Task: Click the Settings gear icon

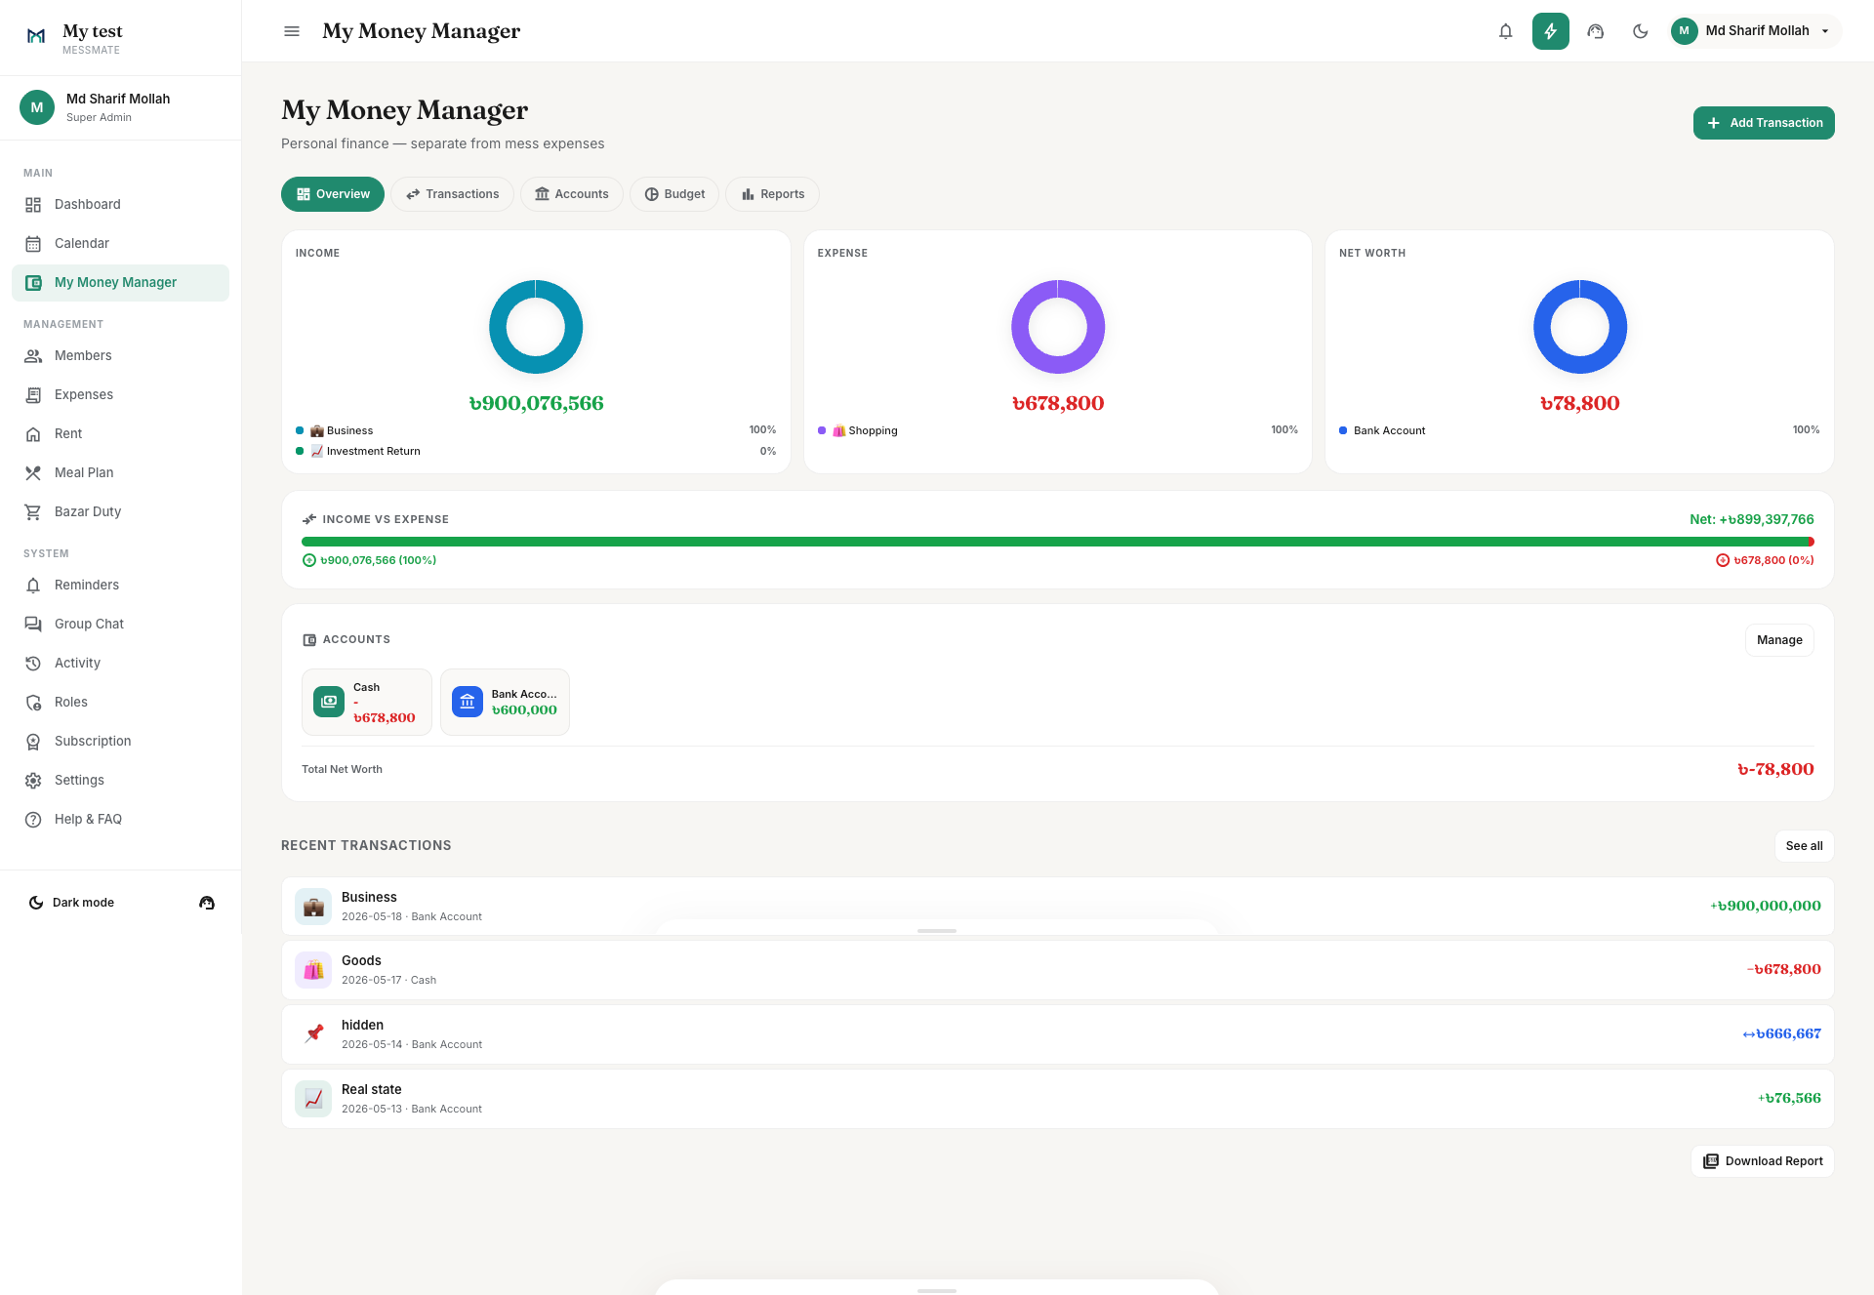Action: click(33, 781)
